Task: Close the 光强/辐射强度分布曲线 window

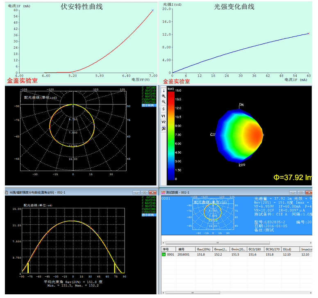Action: pyautogui.click(x=152, y=192)
